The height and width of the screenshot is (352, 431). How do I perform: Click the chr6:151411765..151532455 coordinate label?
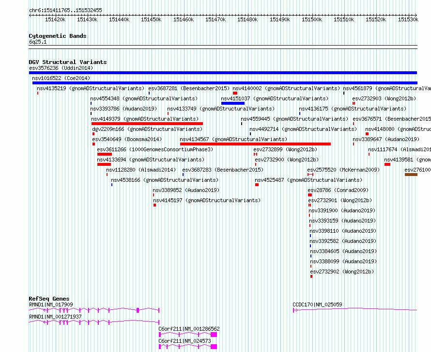[65, 11]
